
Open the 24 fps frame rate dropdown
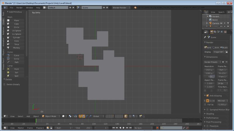click(x=223, y=83)
